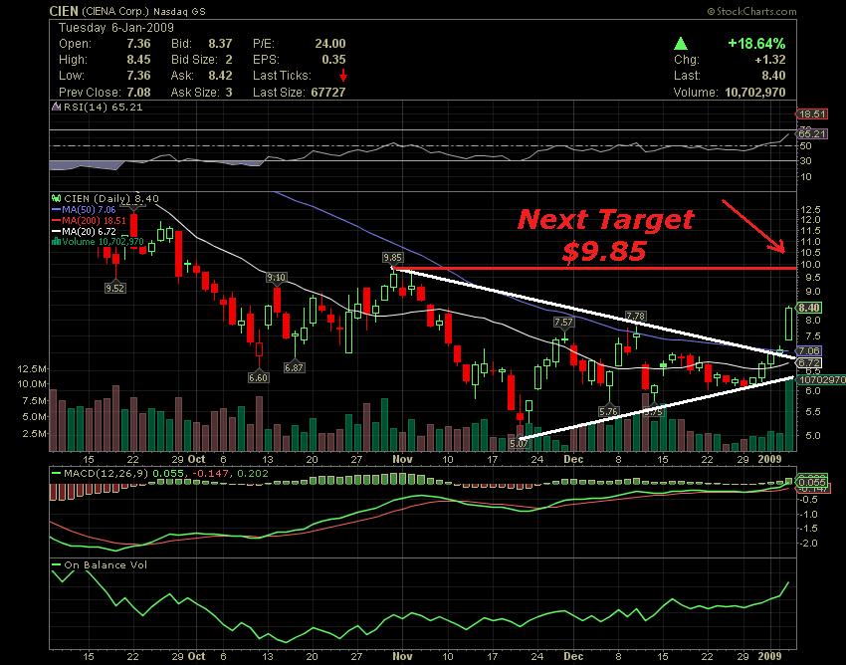Screen dimensions: 846x665
Task: Click the 6.72 tag on the price axis
Action: tap(809, 362)
